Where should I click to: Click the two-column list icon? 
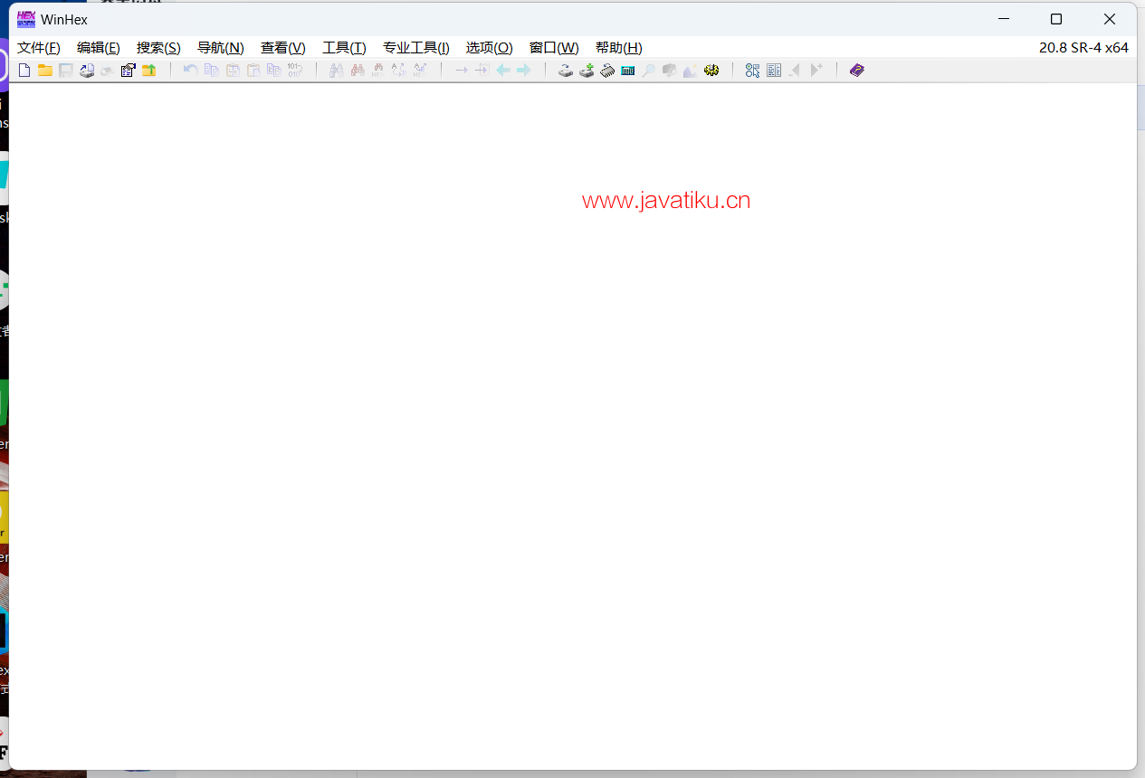pyautogui.click(x=774, y=70)
